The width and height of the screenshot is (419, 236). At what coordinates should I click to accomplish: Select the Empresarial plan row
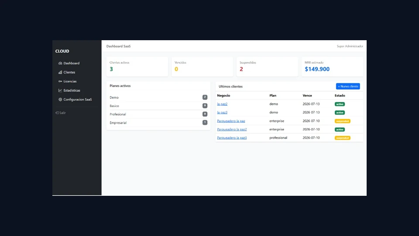click(158, 123)
